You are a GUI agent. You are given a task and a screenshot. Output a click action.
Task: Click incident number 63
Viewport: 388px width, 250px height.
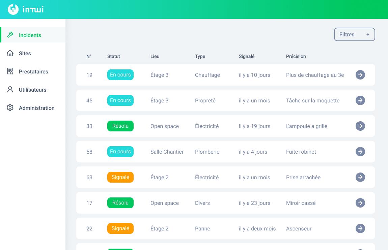click(x=89, y=177)
